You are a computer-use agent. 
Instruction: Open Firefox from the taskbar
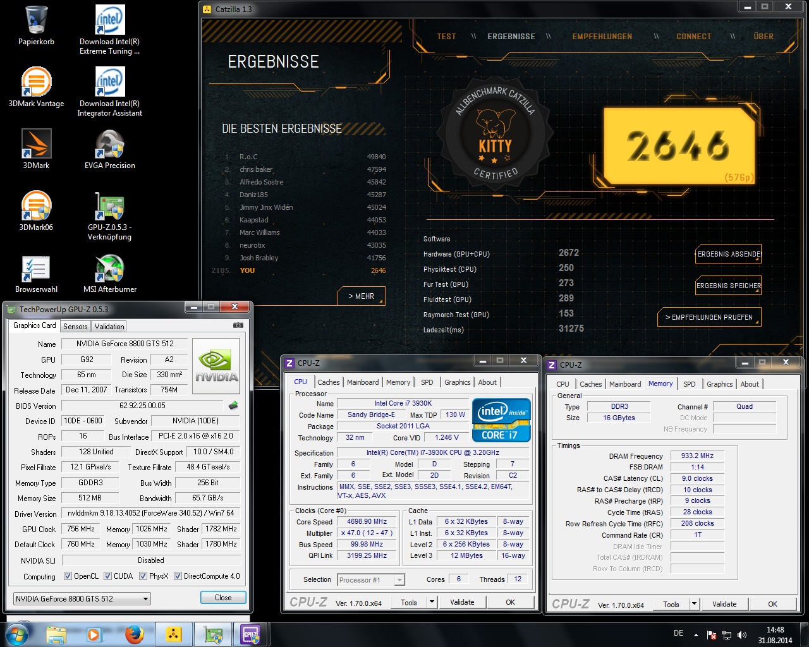tap(134, 634)
